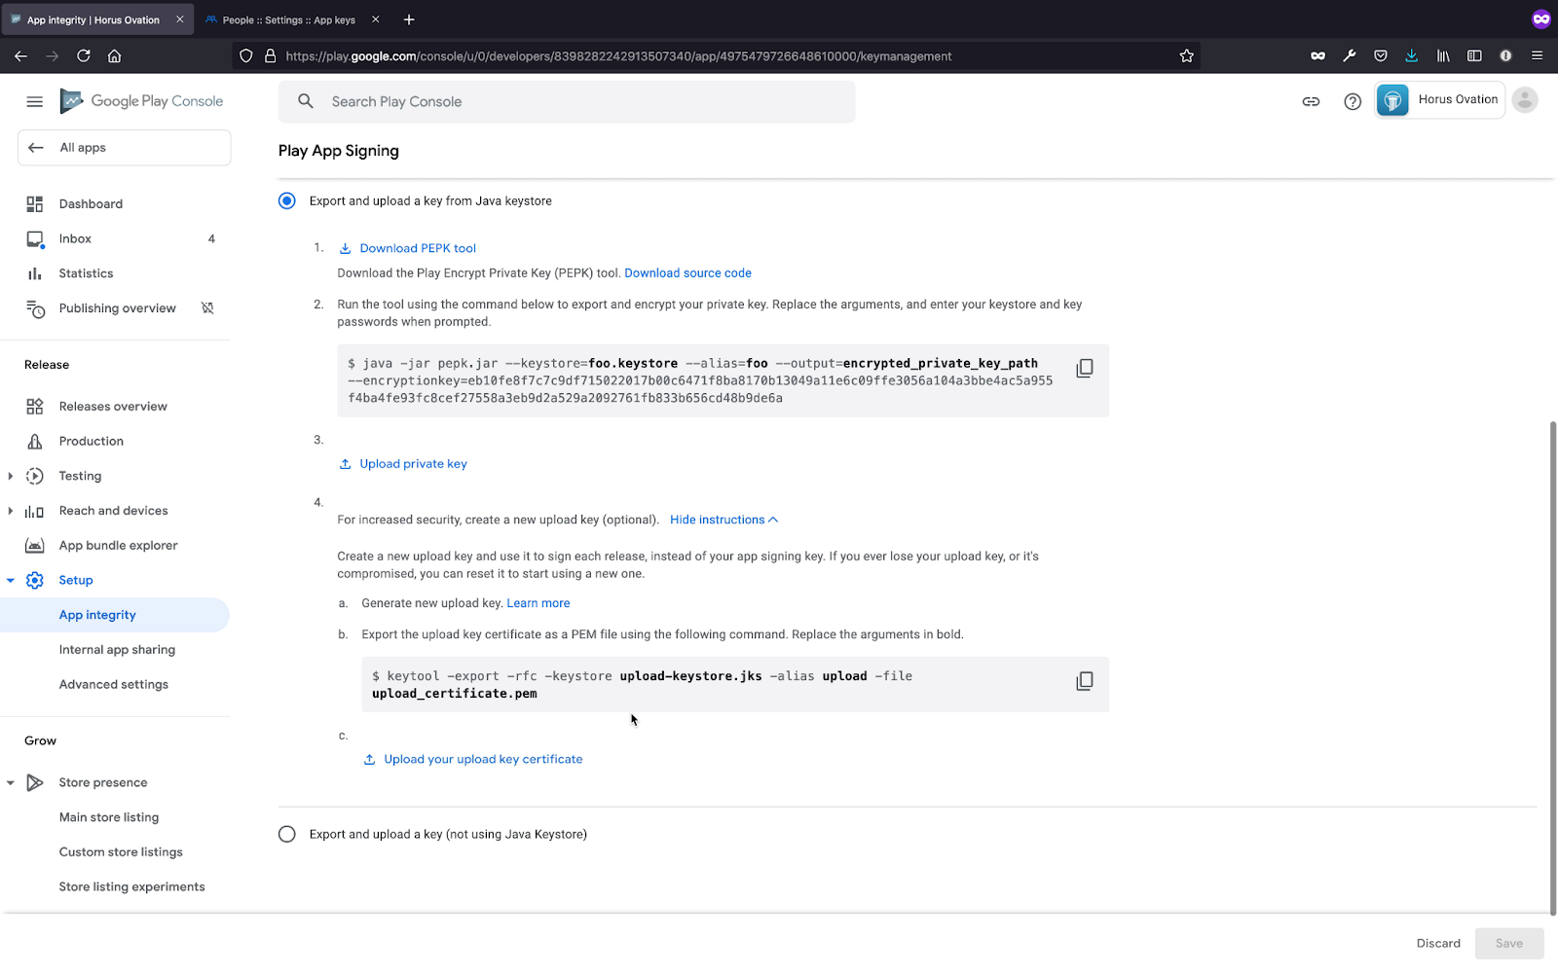The width and height of the screenshot is (1558, 973).
Task: Click the search magnifier icon
Action: pos(306,101)
